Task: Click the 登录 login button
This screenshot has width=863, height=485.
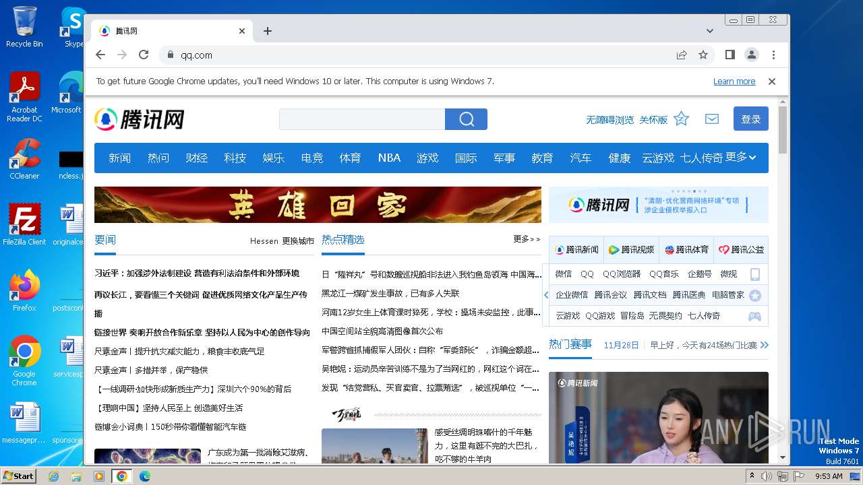Action: (751, 119)
